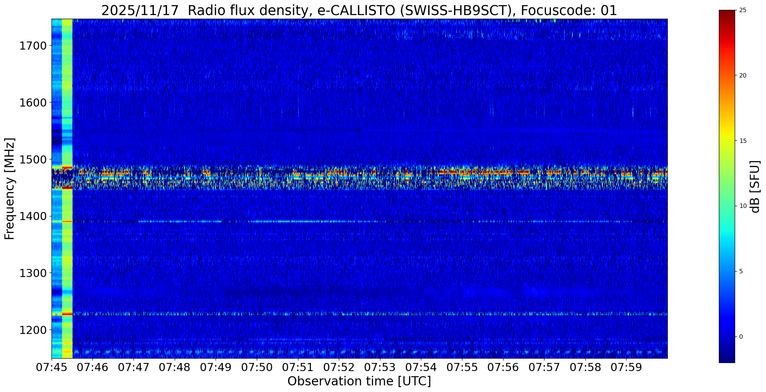Select the 07:46 time tick label
This screenshot has height=392, width=766.
[x=93, y=367]
